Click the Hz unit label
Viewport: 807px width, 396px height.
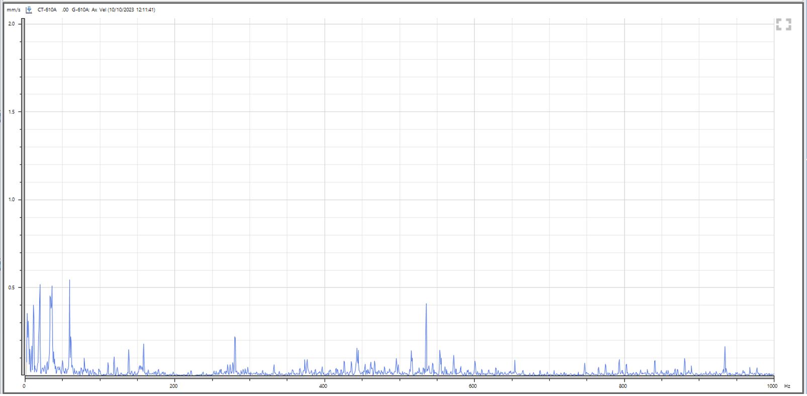(x=787, y=386)
